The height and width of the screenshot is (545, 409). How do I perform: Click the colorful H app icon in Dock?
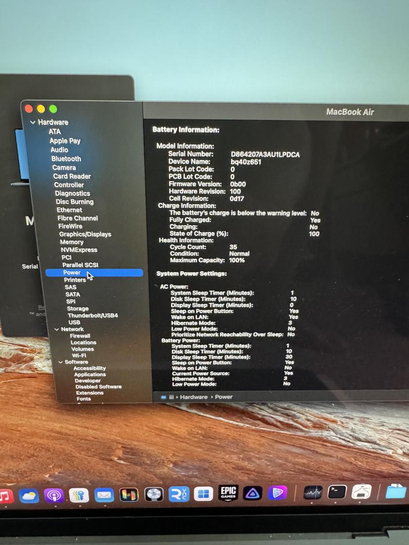[129, 495]
